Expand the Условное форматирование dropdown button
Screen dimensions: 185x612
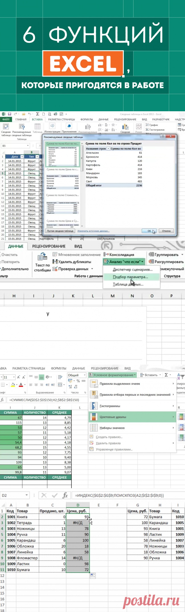[112, 375]
